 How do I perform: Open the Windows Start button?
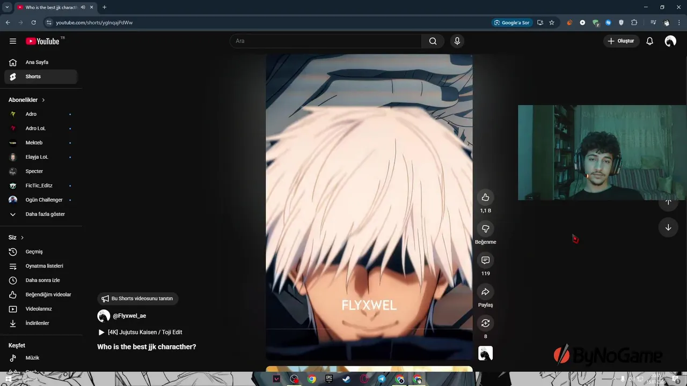pyautogui.click(x=8, y=379)
